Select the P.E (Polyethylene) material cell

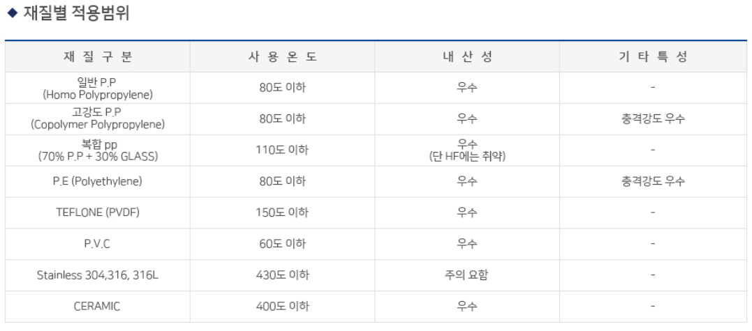(98, 181)
